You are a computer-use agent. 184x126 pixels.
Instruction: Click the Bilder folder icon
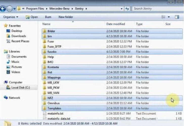click(x=44, y=31)
